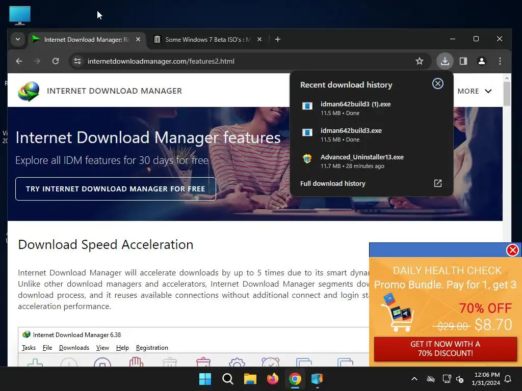The width and height of the screenshot is (522, 391).
Task: Toggle the Chrome downloads toolbar button
Action: [445, 61]
